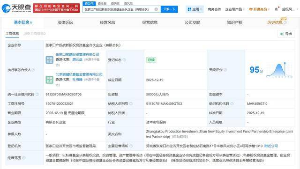This screenshot has width=300, height=169.
Task: Click the 95分 Tianyan score
Action: 256,70
